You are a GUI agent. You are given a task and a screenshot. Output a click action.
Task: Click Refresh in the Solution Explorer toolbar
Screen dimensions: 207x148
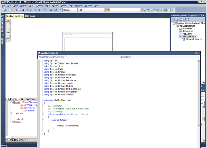181,20
